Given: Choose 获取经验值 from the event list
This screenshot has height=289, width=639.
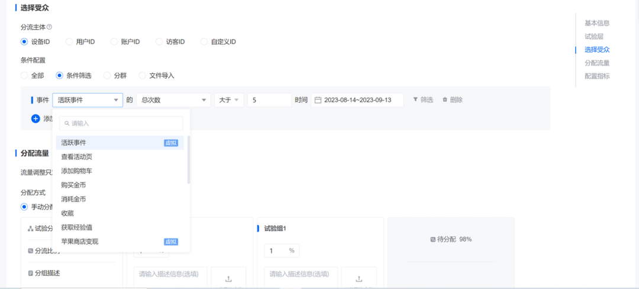Looking at the screenshot, I should pos(120,227).
